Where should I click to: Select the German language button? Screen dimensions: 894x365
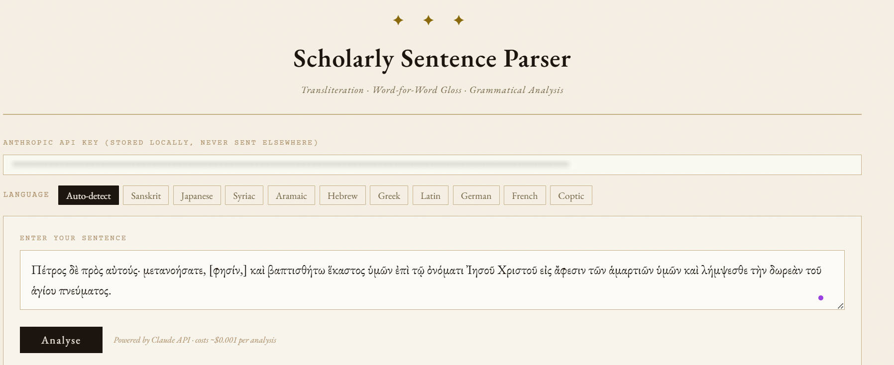(x=476, y=195)
